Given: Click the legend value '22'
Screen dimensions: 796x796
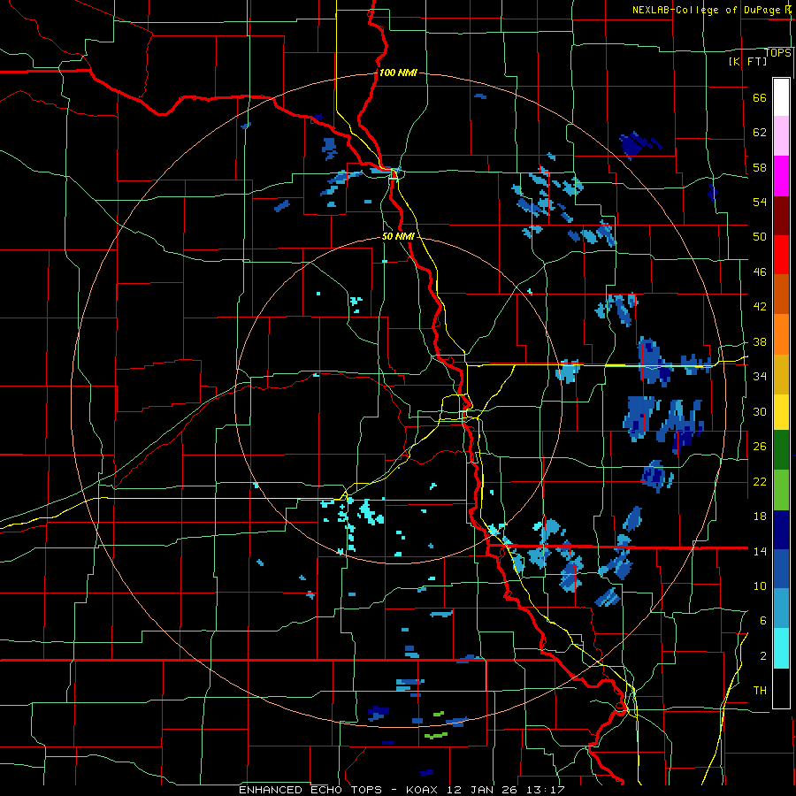Looking at the screenshot, I should [760, 481].
